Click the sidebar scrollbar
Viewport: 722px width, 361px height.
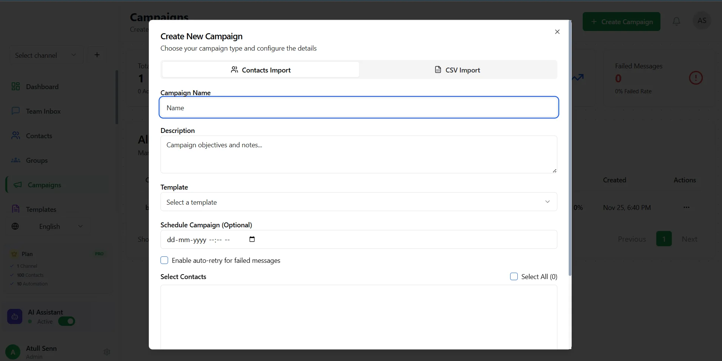pyautogui.click(x=117, y=97)
